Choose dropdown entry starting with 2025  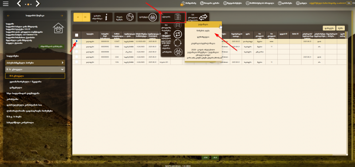pos(203,54)
